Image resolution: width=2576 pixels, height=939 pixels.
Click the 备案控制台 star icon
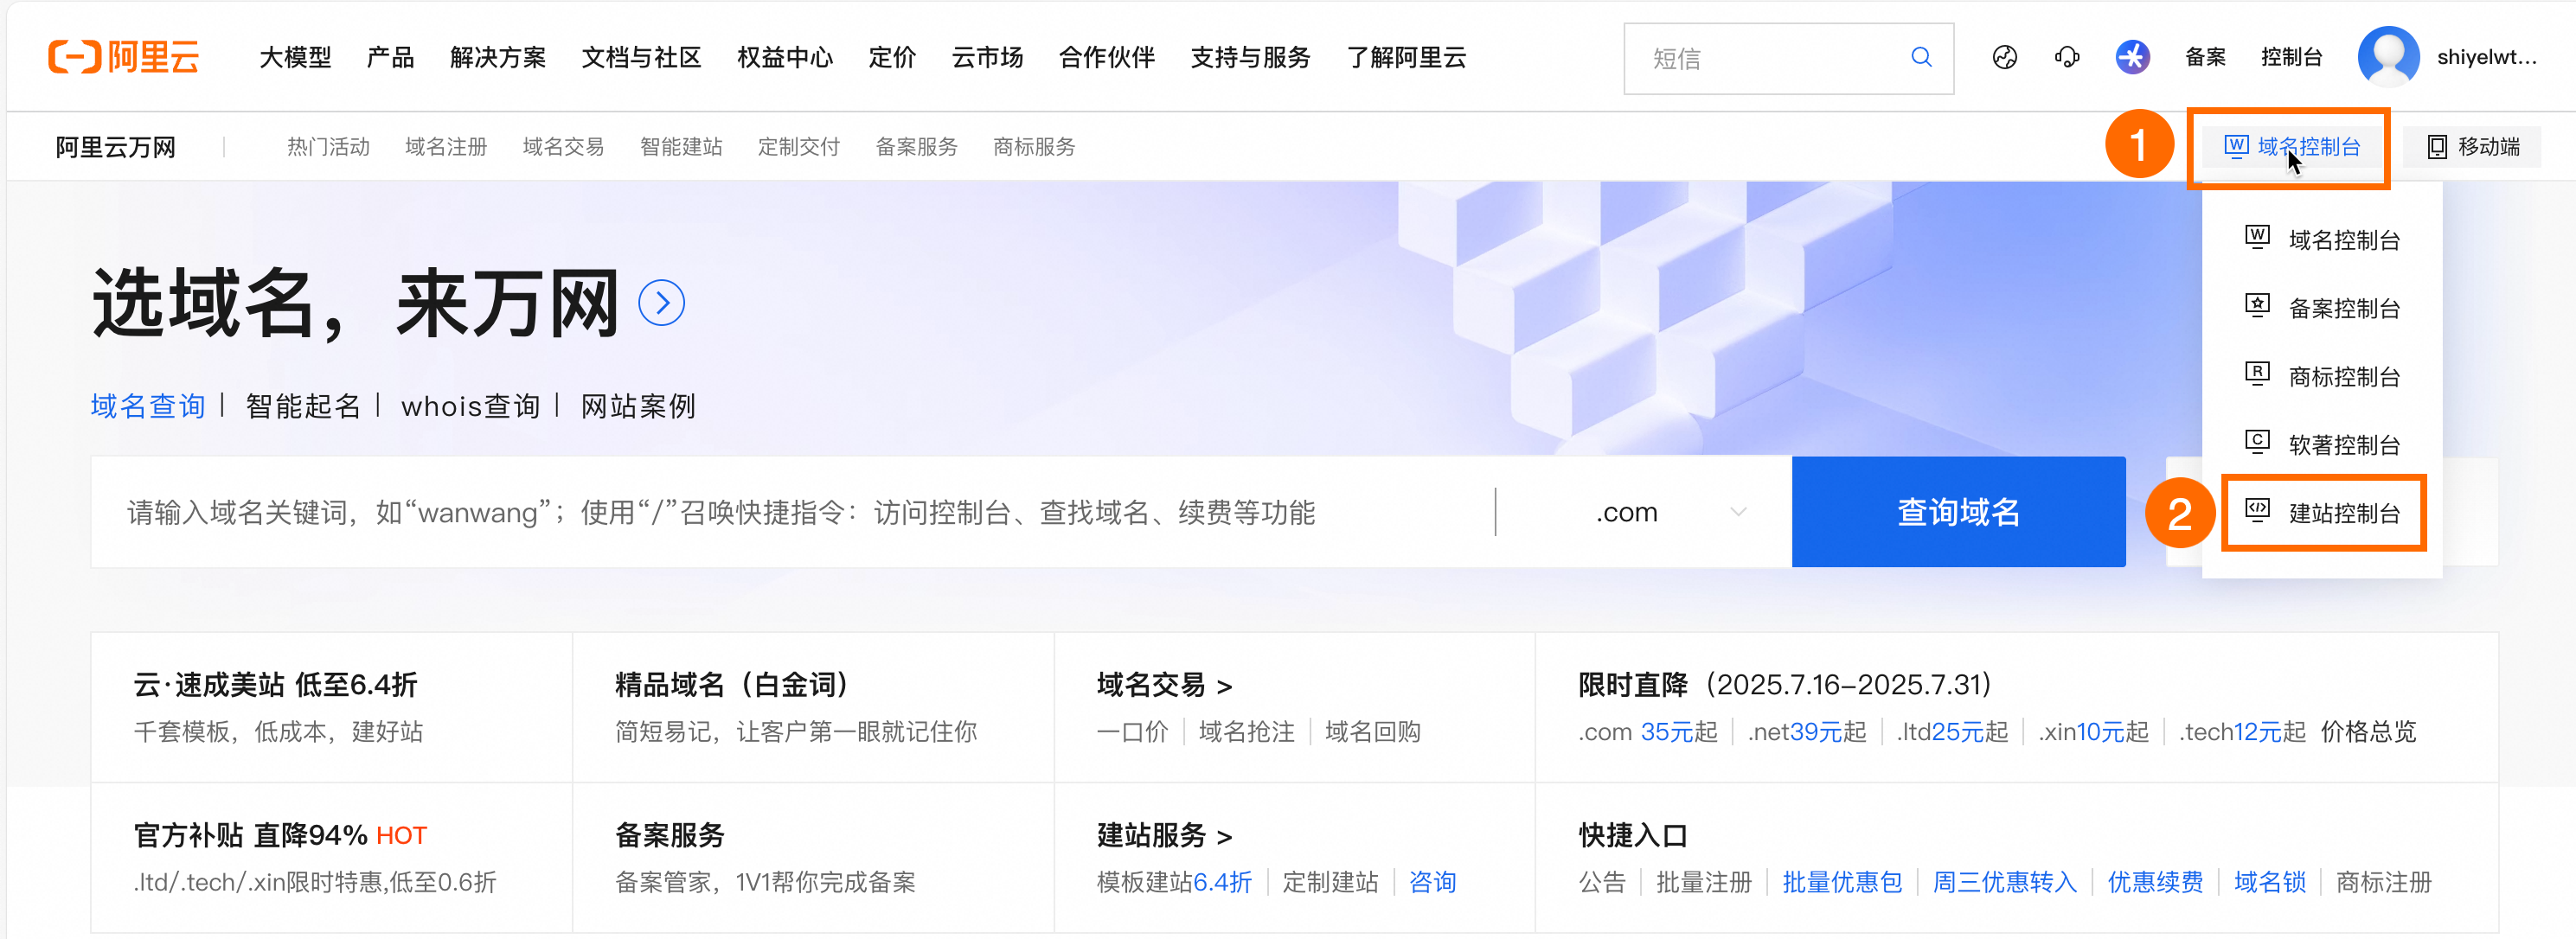[x=2257, y=306]
